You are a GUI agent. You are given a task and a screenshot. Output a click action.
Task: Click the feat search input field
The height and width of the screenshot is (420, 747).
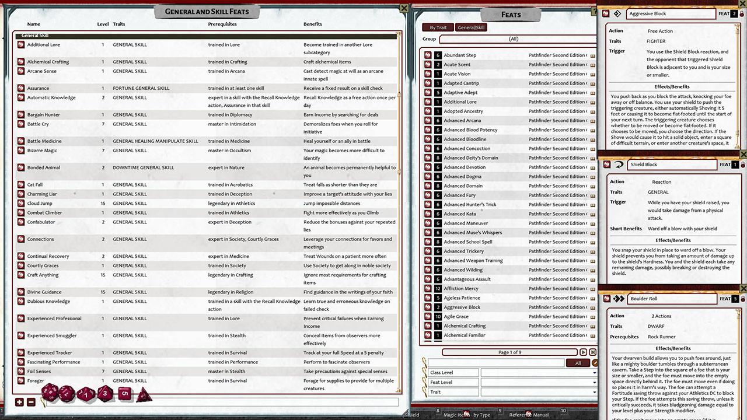coord(496,363)
